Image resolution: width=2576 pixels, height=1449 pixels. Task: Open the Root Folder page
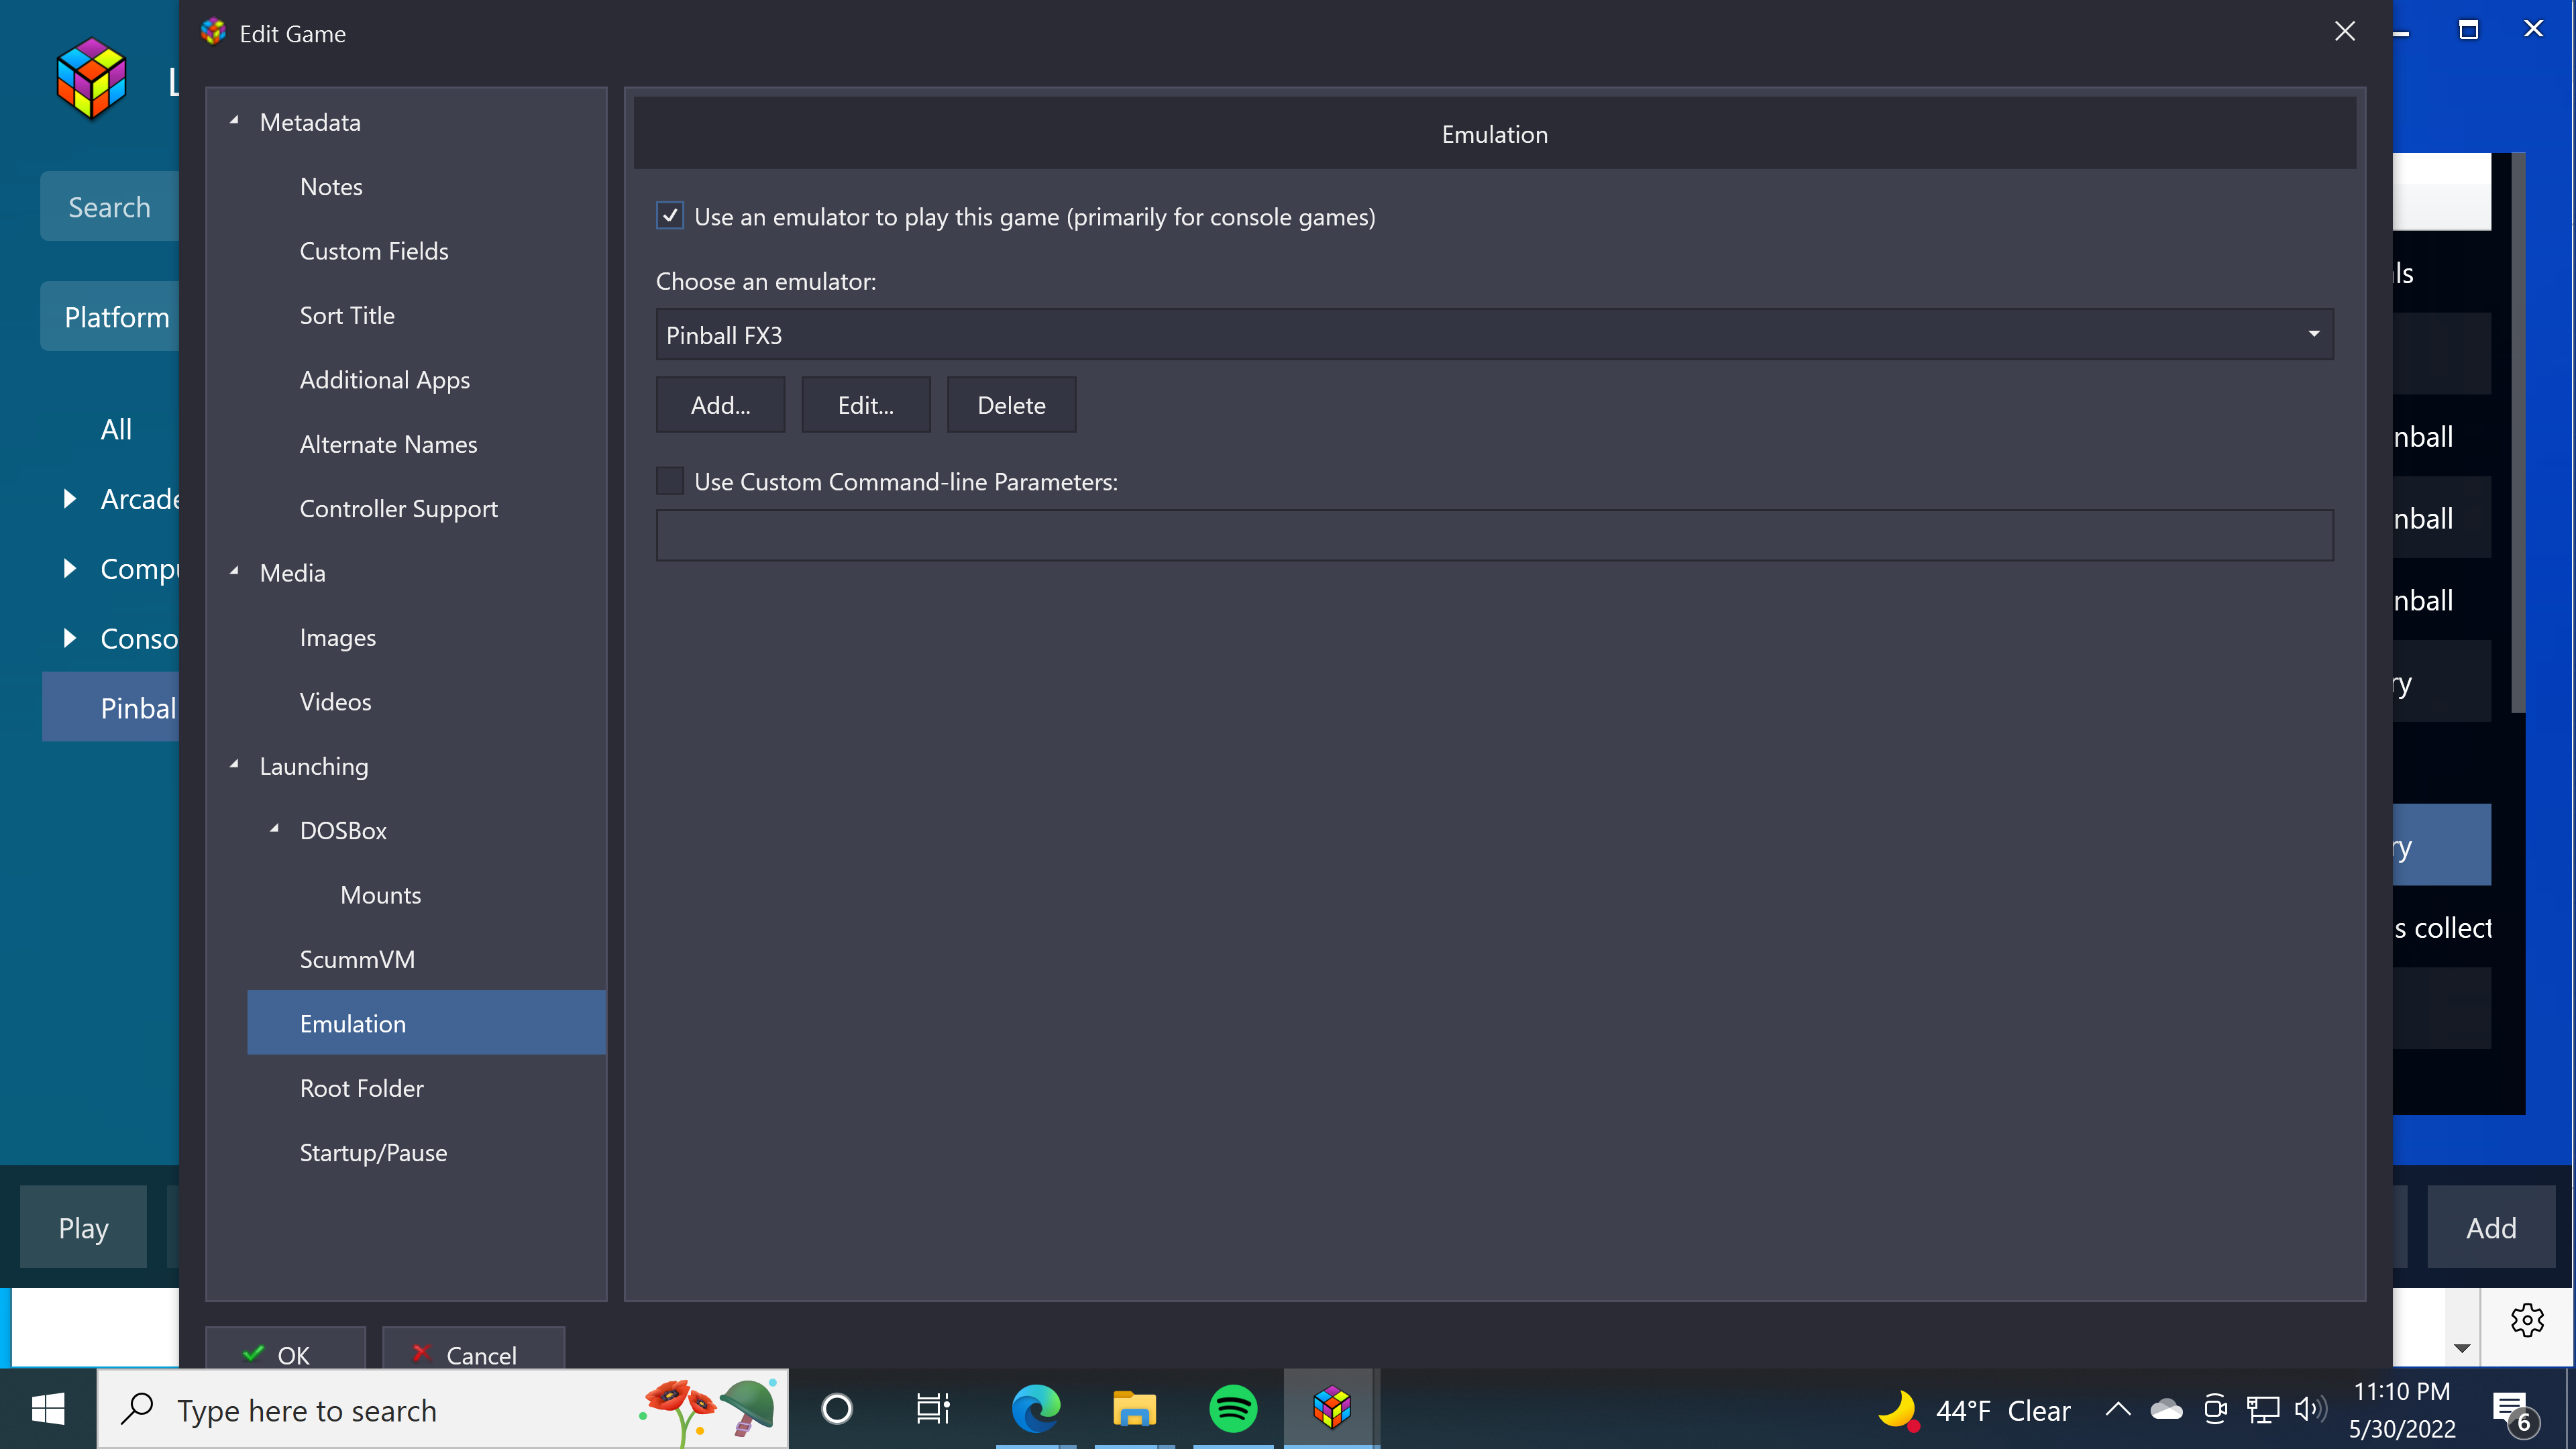361,1088
